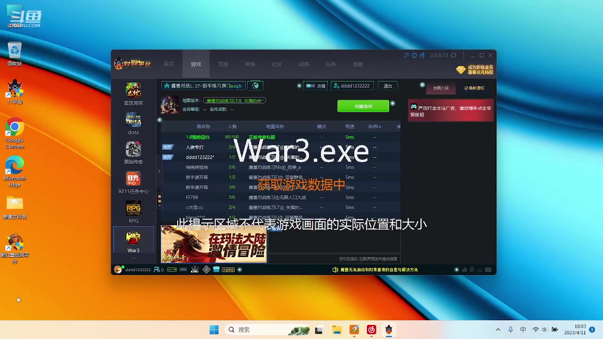The image size is (603, 339).
Task: Click the broom cleanup icon
Action: coord(422,55)
